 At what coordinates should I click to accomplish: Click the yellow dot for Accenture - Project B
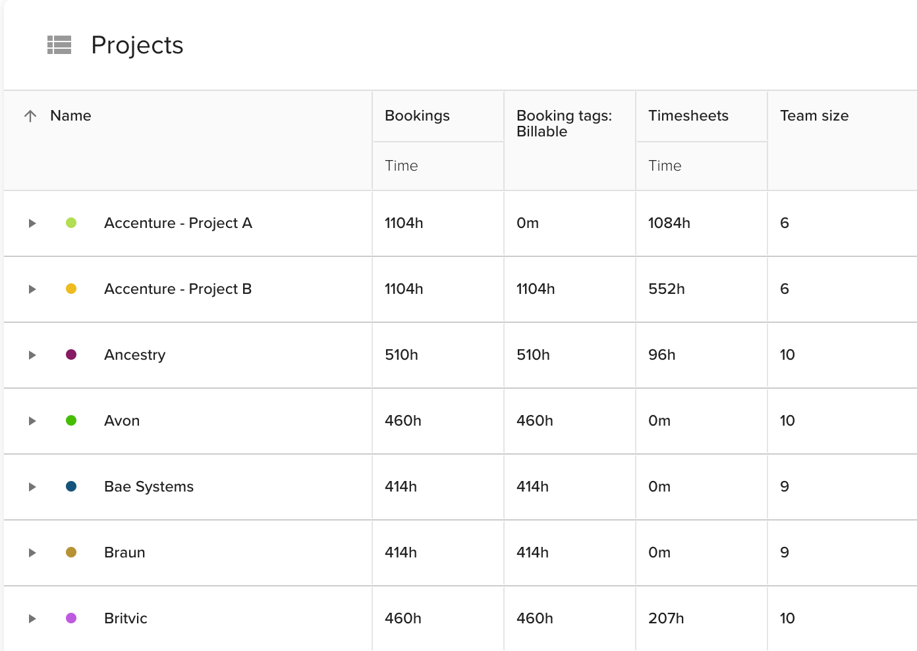(x=71, y=289)
